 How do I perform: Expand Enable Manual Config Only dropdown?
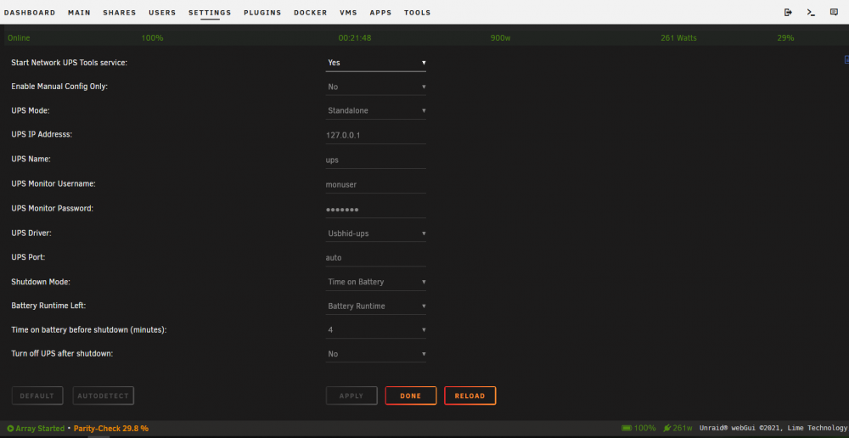pos(376,87)
